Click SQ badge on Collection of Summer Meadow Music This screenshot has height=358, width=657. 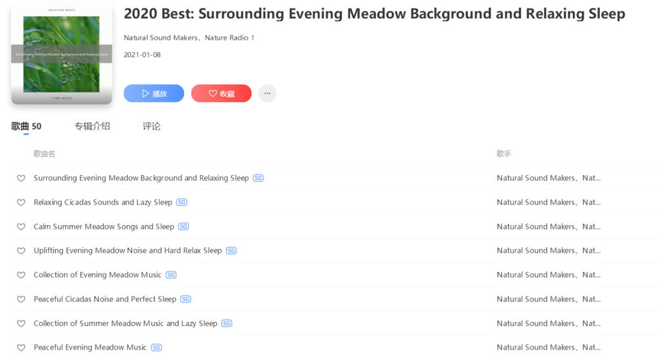pos(226,324)
